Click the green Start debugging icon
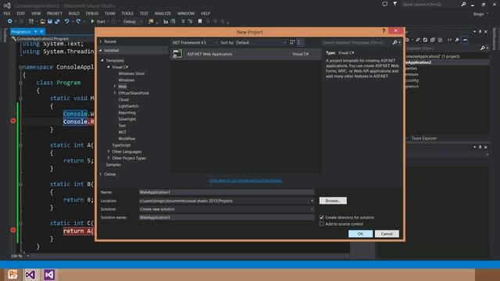 coord(92,21)
